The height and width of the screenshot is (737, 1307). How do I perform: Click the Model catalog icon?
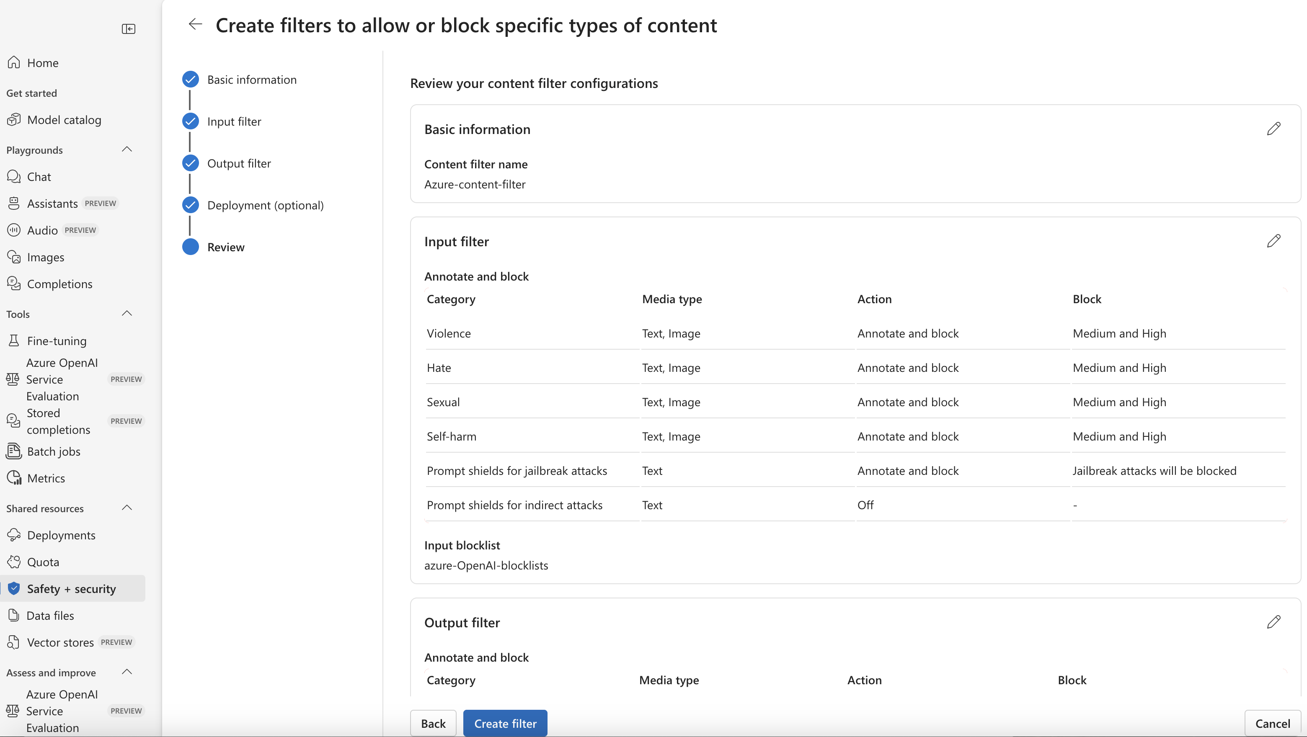[x=14, y=120]
